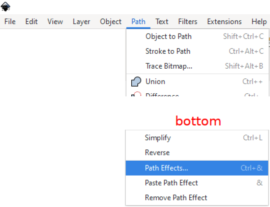Image resolution: width=270 pixels, height=207 pixels.
Task: Click the Union shape icon
Action: point(136,82)
